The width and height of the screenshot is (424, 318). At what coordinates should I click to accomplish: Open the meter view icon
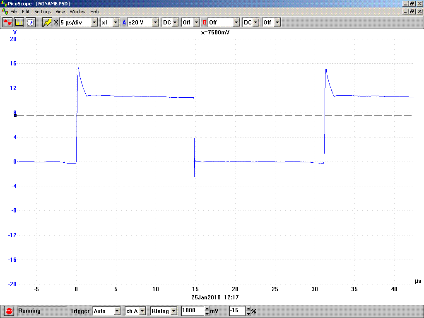31,22
